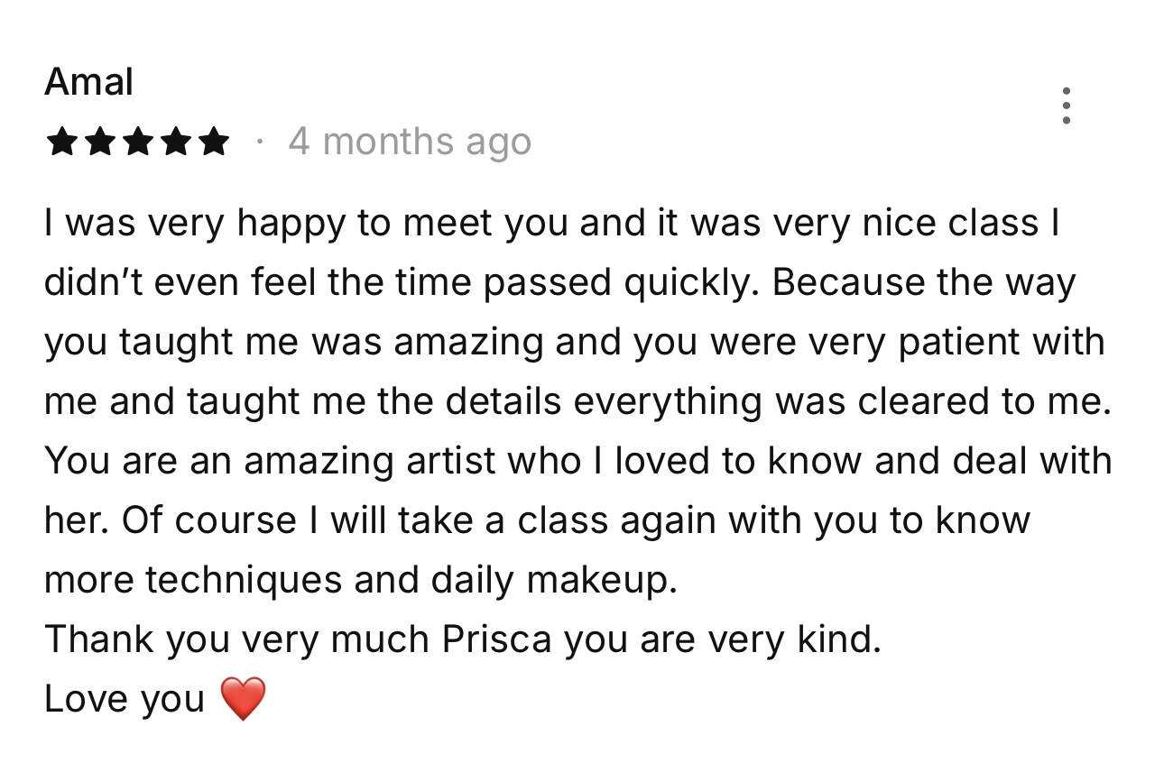1164x763 pixels.
Task: Click the line starting "You are an amazing artist"
Action: point(577,462)
